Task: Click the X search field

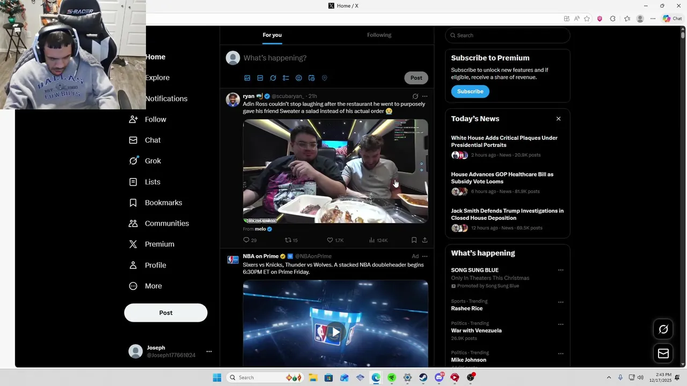Action: (x=507, y=35)
